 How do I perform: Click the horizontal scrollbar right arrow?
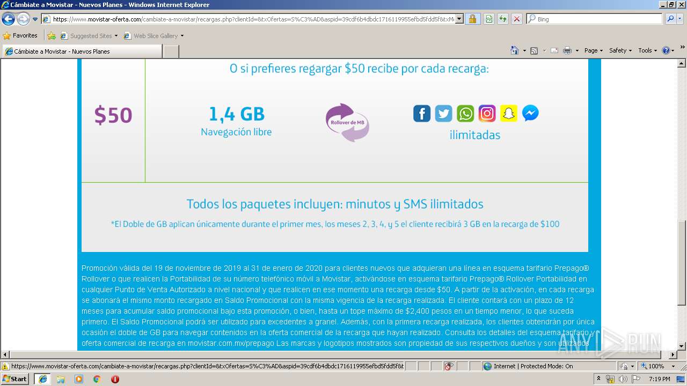tap(673, 355)
